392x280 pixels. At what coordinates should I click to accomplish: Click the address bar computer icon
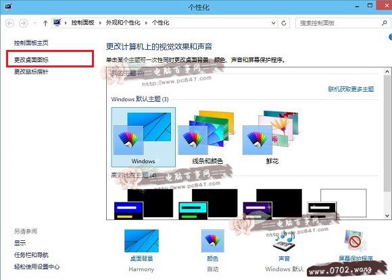click(x=57, y=23)
